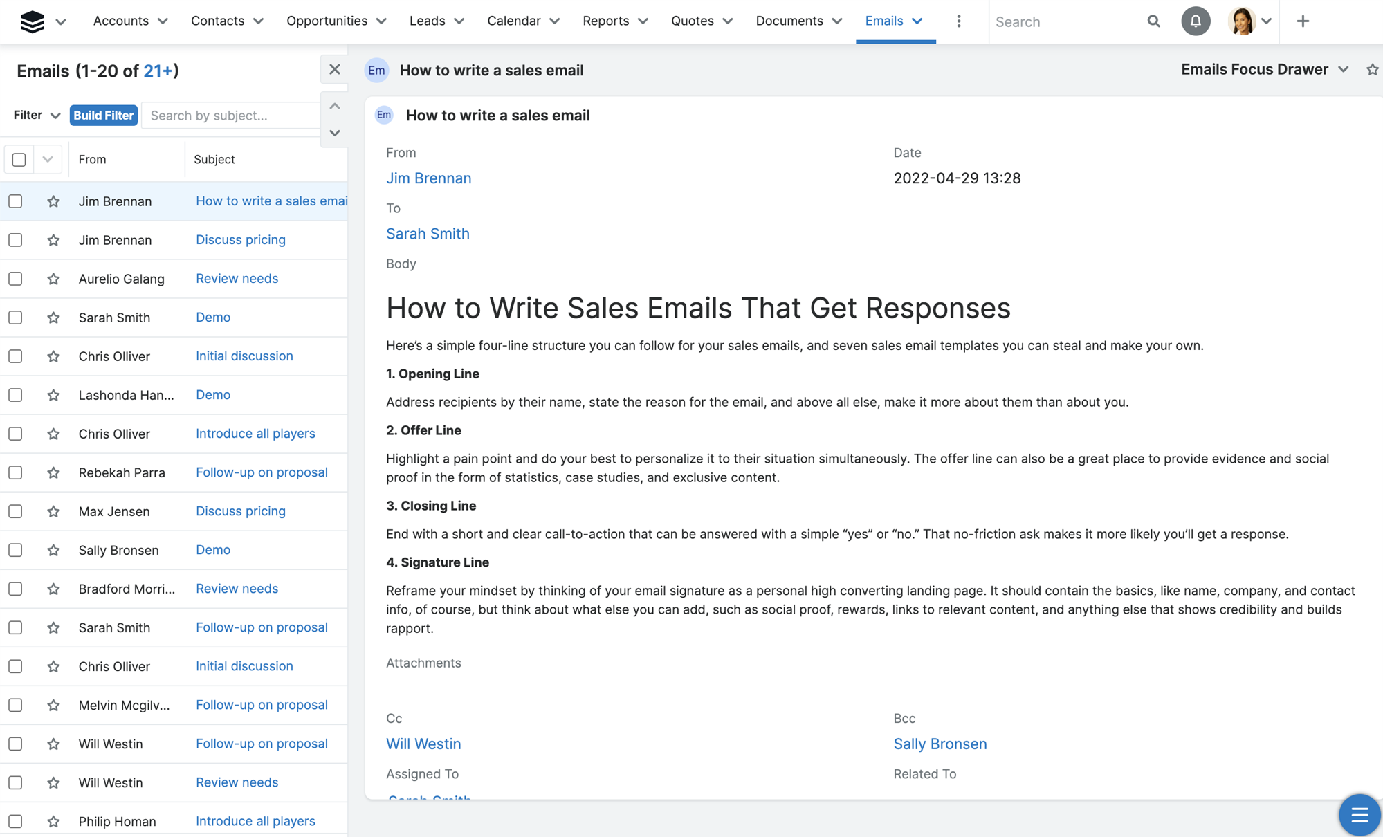Open the overflow three-dot menu in the navbar
Image resolution: width=1383 pixels, height=837 pixels.
click(960, 21)
